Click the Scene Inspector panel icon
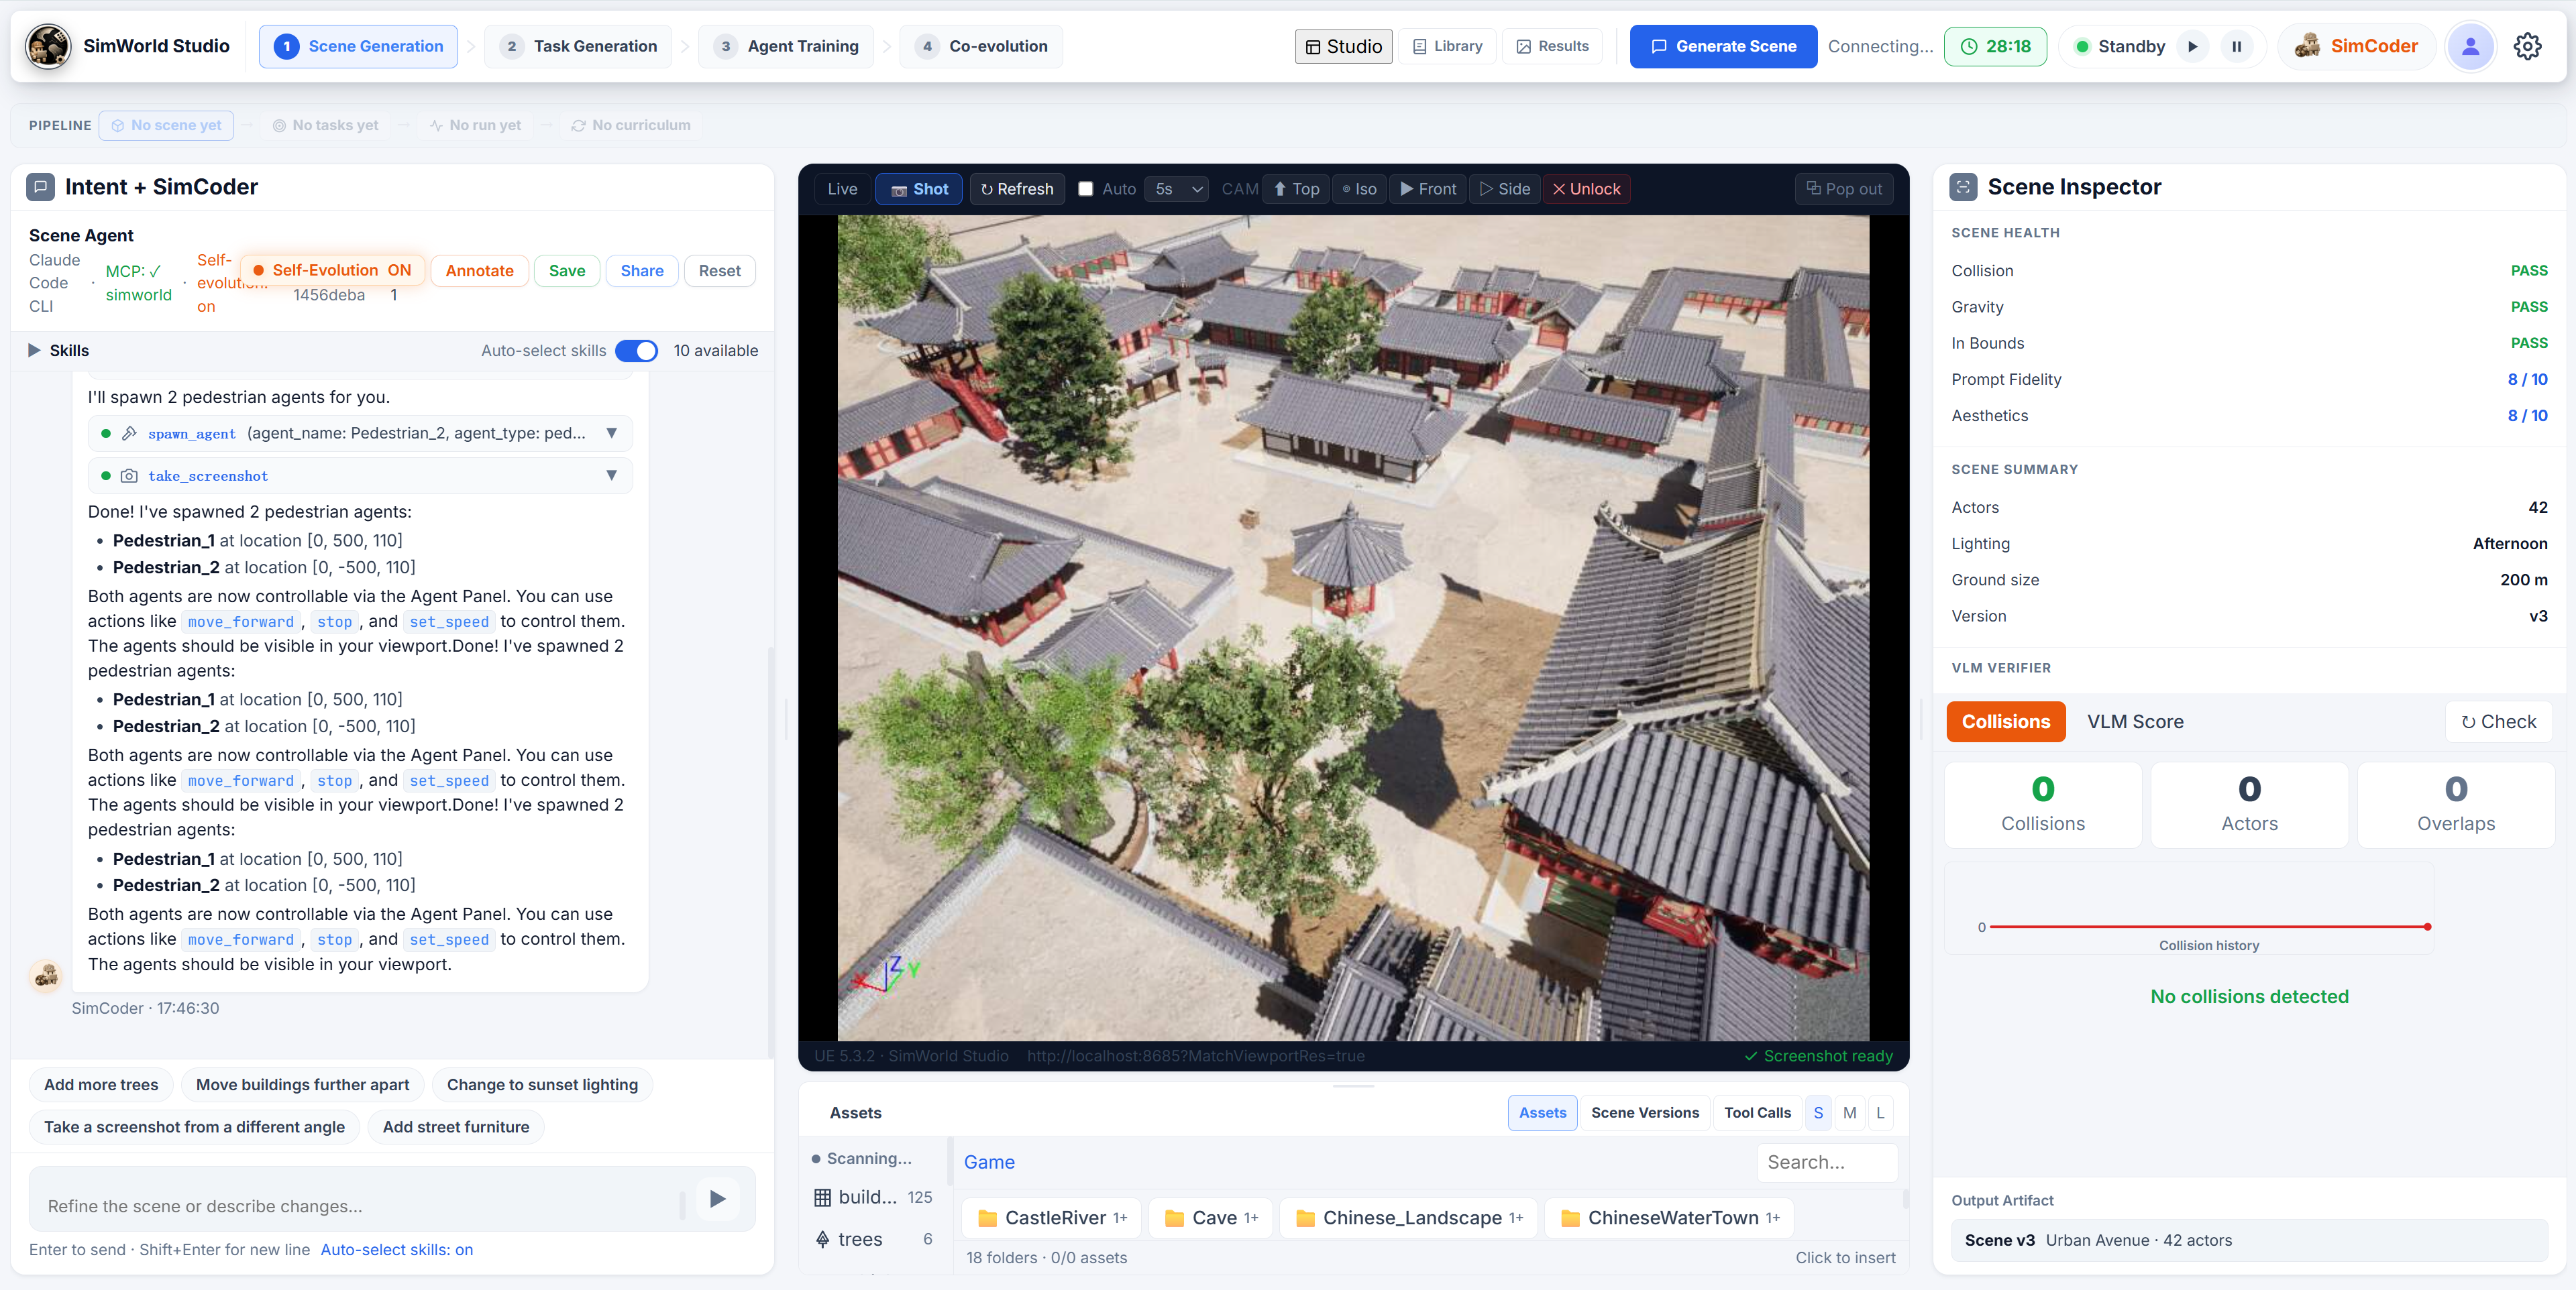 (x=1963, y=187)
